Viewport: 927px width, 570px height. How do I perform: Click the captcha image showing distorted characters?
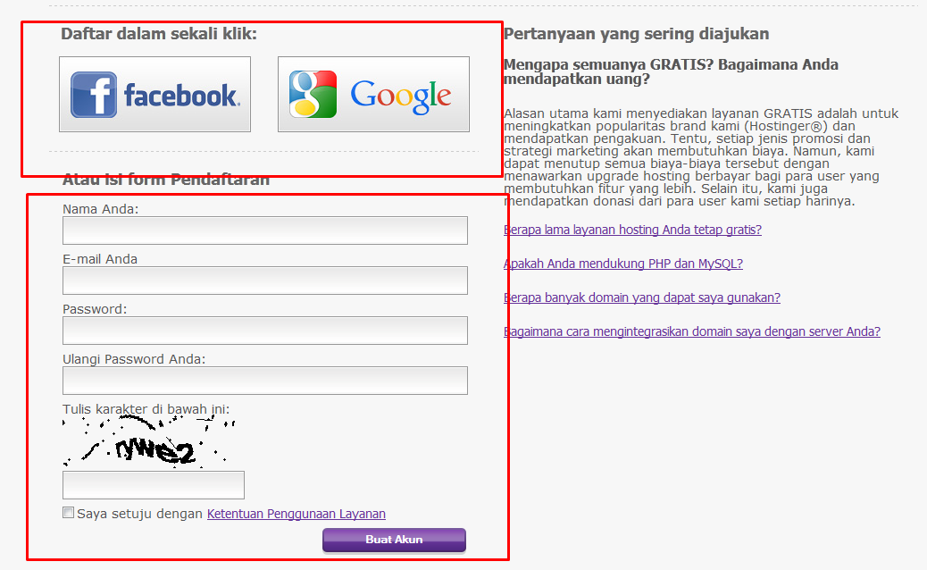tap(149, 441)
